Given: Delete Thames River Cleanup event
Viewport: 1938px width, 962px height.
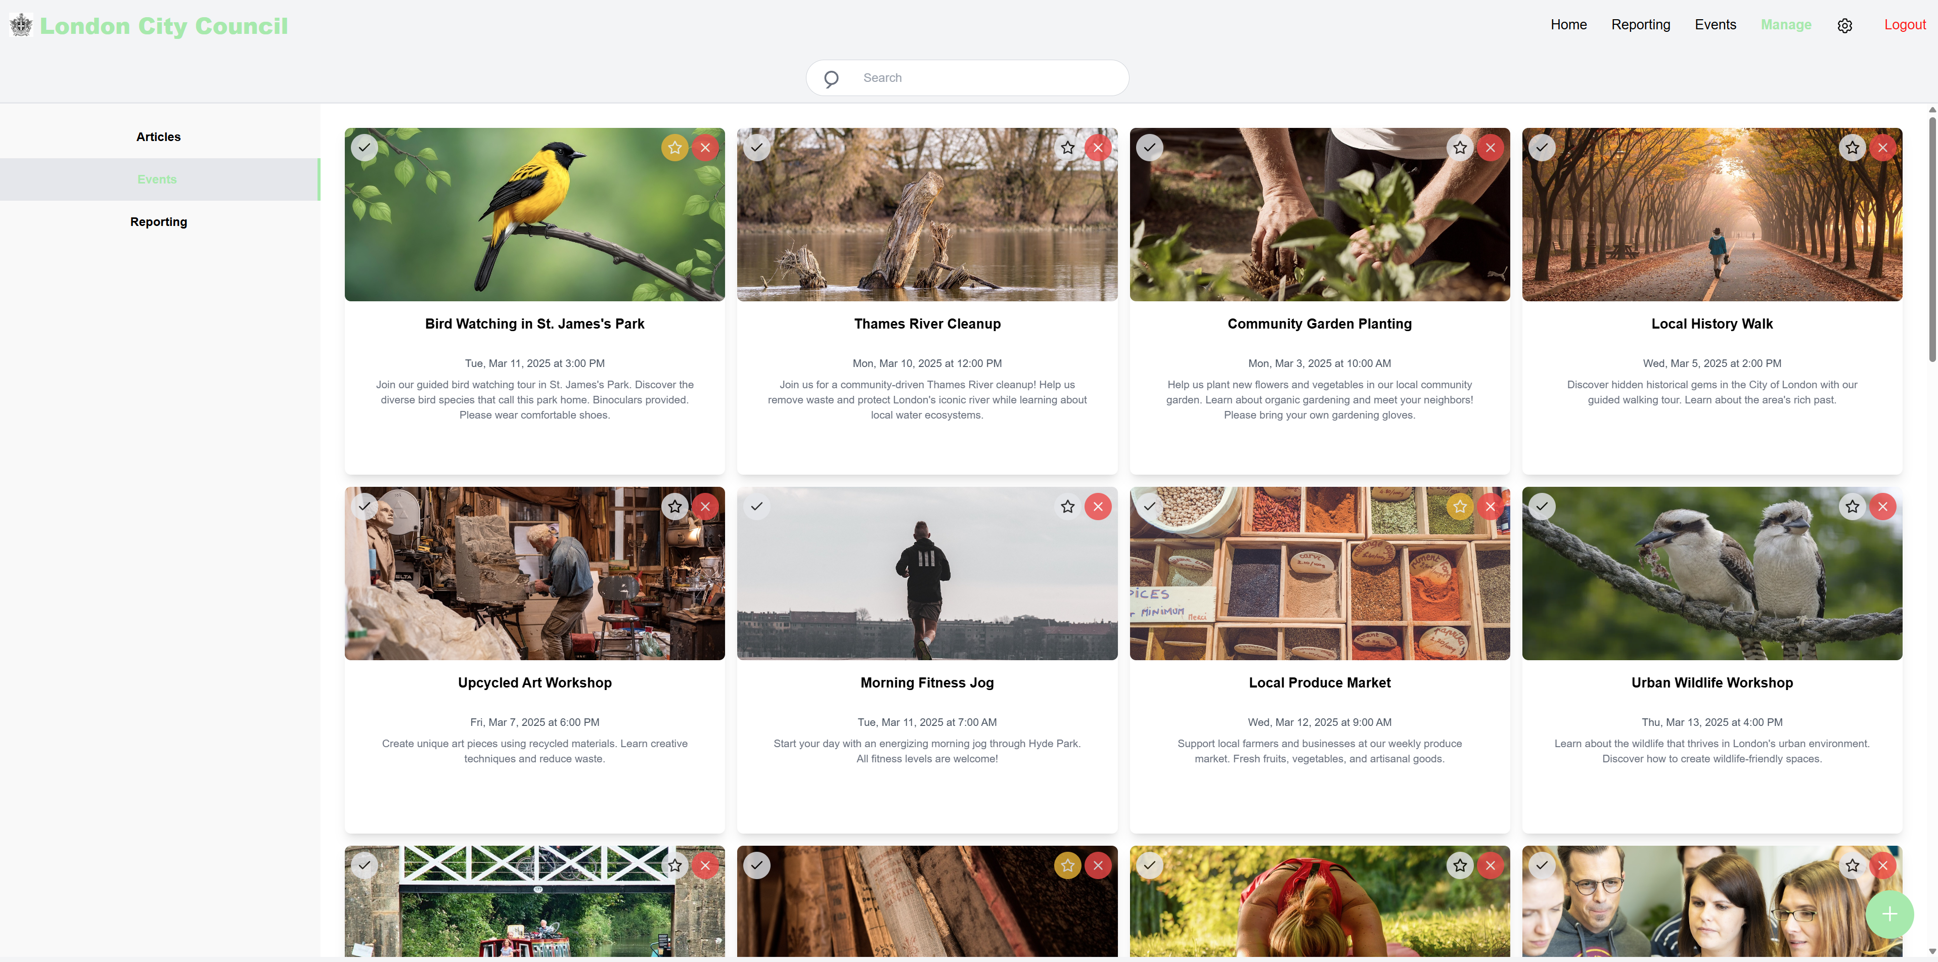Looking at the screenshot, I should coord(1098,148).
